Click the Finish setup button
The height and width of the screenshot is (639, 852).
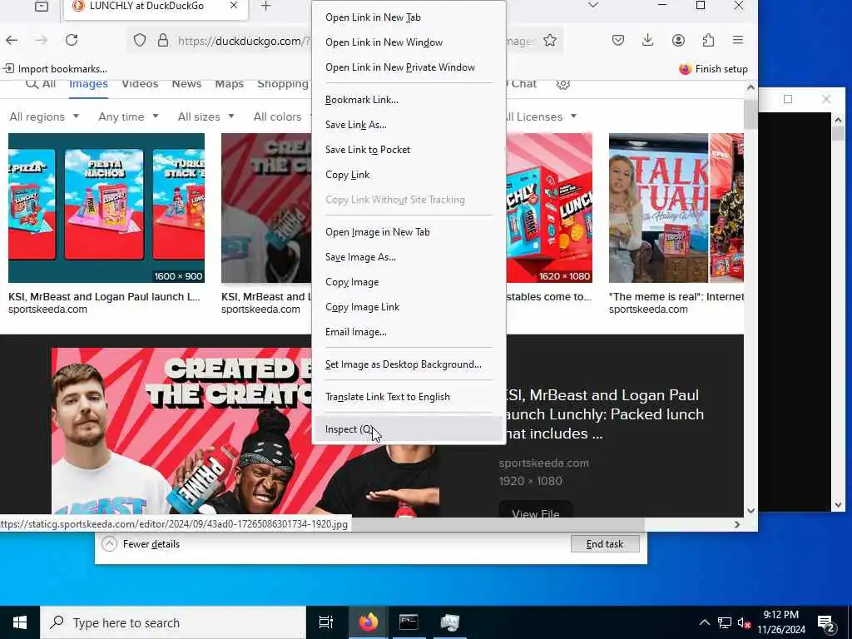[713, 69]
